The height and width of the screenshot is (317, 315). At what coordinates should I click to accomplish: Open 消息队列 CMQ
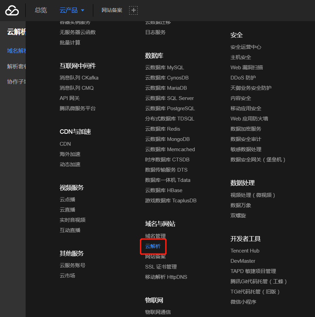point(77,88)
